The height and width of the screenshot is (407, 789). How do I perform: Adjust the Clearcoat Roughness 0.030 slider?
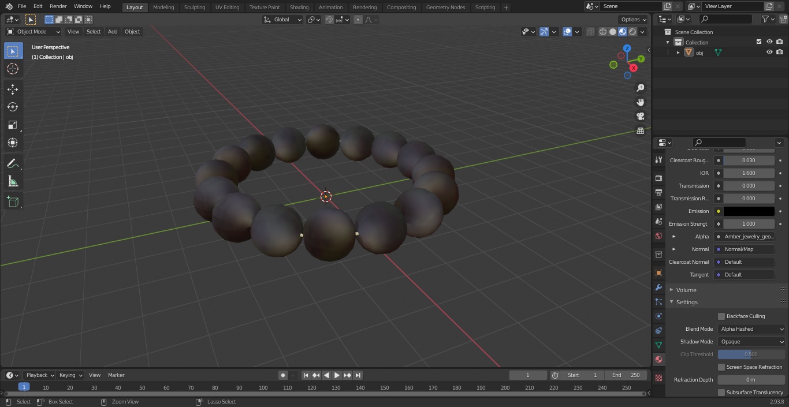(x=749, y=160)
